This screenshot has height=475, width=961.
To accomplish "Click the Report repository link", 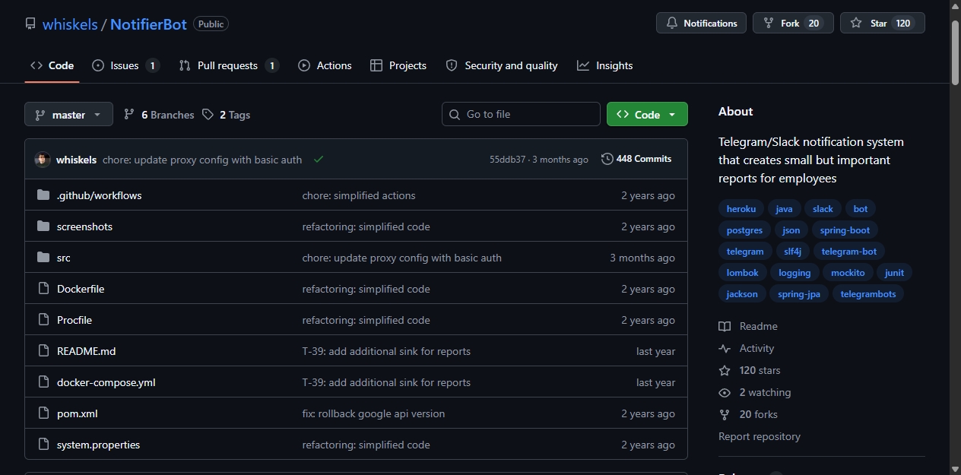I will point(760,436).
